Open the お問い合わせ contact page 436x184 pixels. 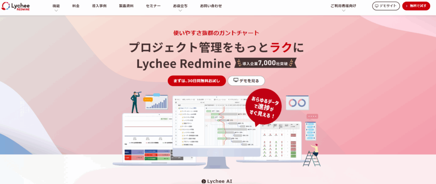pos(210,6)
